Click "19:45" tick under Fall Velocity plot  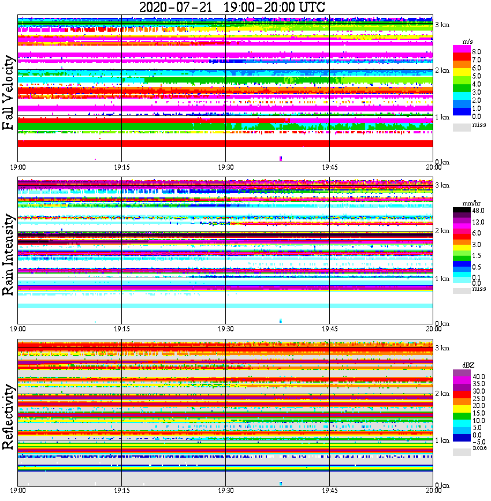point(329,167)
